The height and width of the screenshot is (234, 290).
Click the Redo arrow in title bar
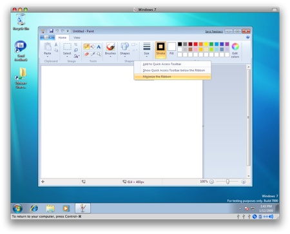coord(63,31)
